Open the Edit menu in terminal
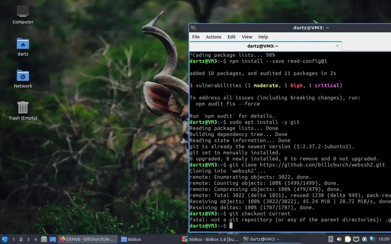391x244 pixels. [232, 37]
